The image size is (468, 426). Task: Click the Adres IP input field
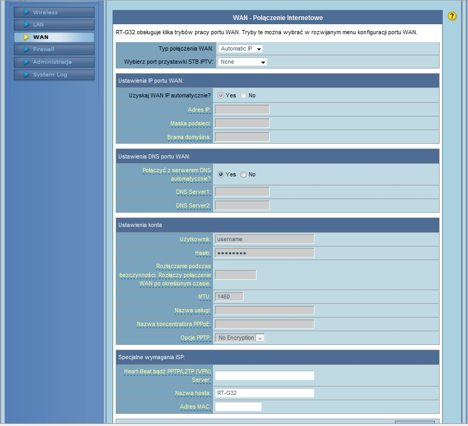pyautogui.click(x=242, y=110)
